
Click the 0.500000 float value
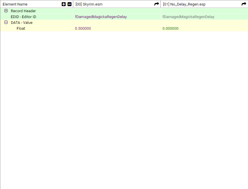83,29
